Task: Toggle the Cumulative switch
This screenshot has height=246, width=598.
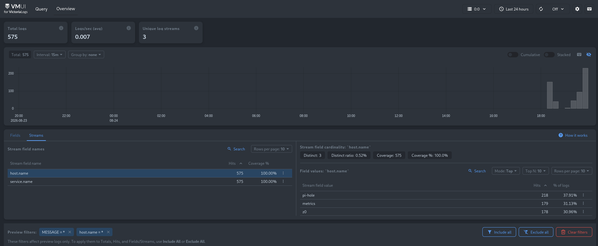Action: 513,54
